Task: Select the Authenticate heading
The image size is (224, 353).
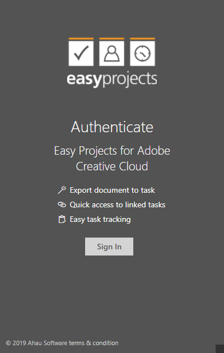Action: point(112,127)
